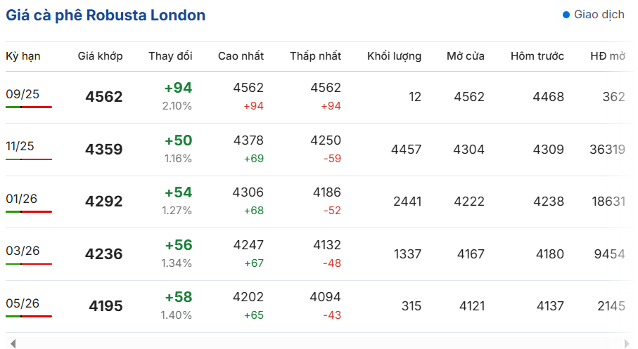The image size is (638, 349).
Task: Click the right scroll arrow icon
Action: [627, 343]
